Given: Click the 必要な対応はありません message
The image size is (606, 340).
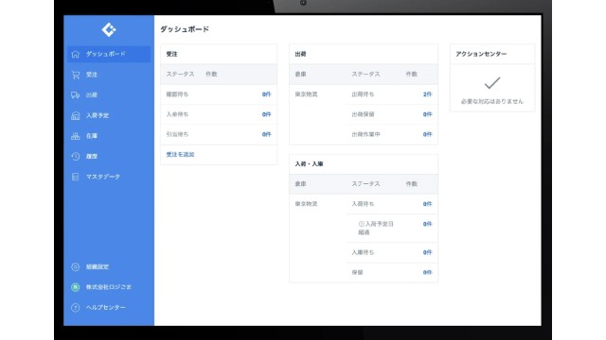Looking at the screenshot, I should (492, 102).
